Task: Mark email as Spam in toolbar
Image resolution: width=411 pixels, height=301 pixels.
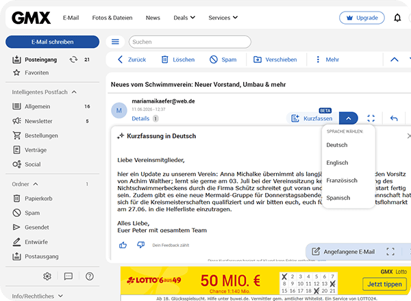Action: pyautogui.click(x=223, y=60)
